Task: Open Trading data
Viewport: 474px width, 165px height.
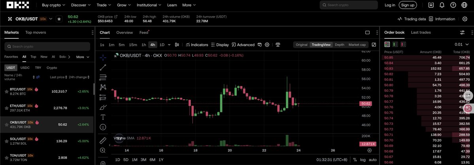Action: coord(412,19)
